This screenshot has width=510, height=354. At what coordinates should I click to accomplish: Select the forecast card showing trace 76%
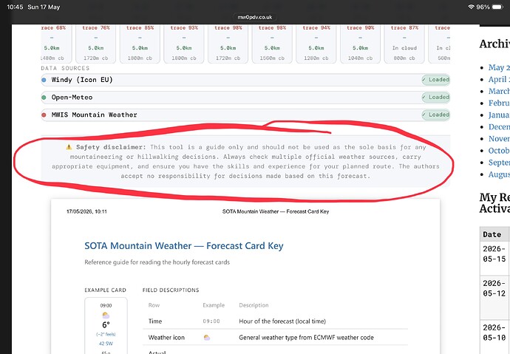pyautogui.click(x=95, y=44)
